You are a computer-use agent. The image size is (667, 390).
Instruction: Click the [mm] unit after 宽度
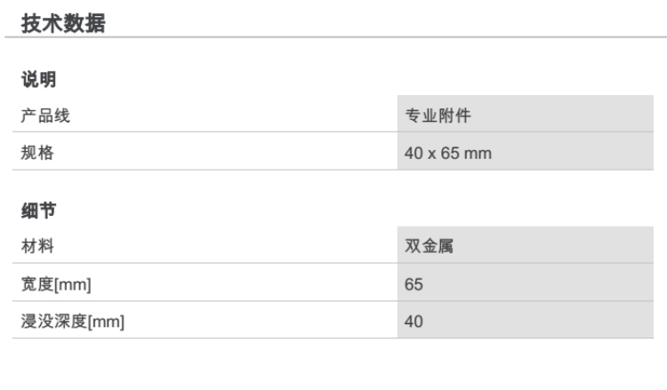coord(76,283)
